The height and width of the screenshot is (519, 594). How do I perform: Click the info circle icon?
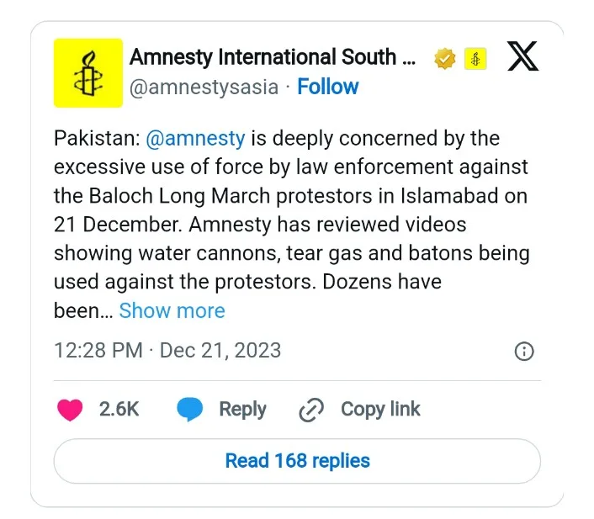coord(523,351)
